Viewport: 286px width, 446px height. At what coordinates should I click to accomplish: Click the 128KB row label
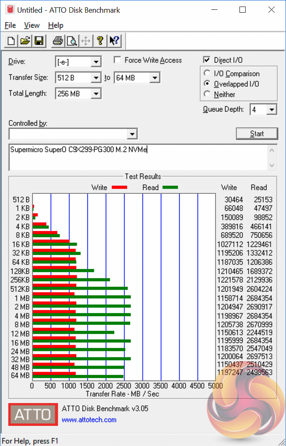pyautogui.click(x=20, y=271)
